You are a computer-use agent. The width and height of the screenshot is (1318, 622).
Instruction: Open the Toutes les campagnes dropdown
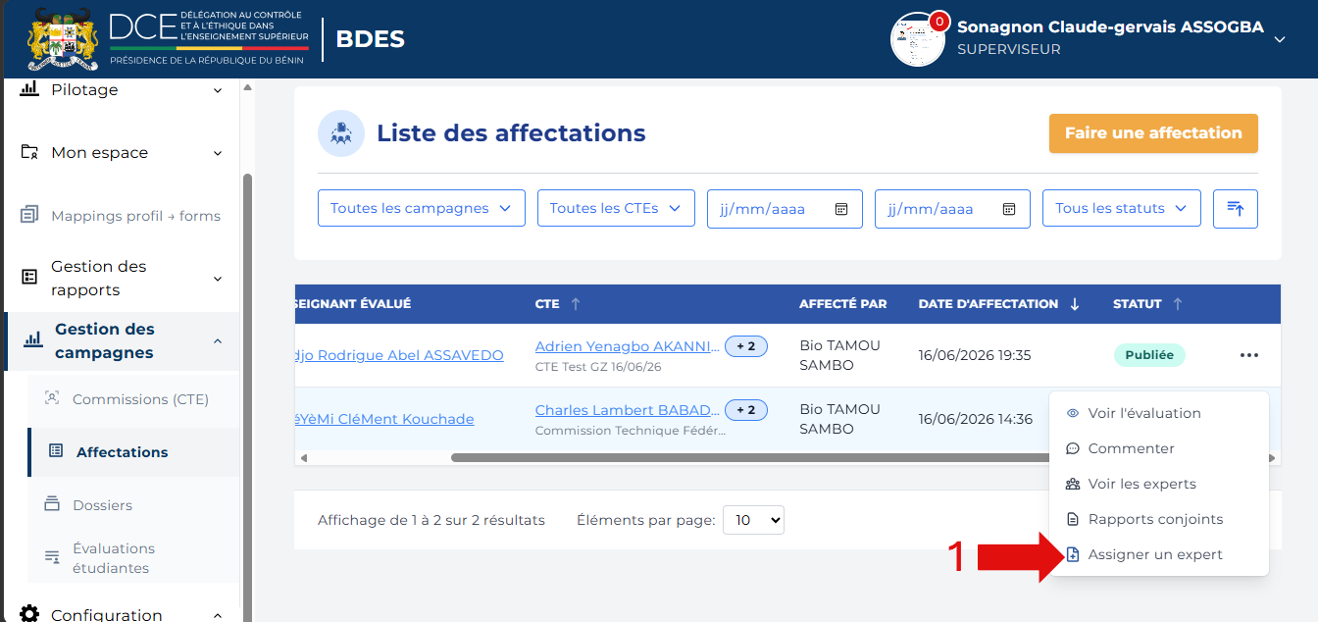(x=422, y=208)
